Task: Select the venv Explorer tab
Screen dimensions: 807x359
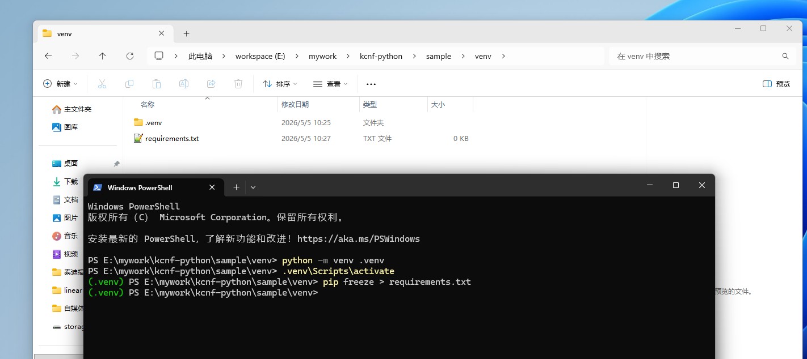Action: point(105,33)
